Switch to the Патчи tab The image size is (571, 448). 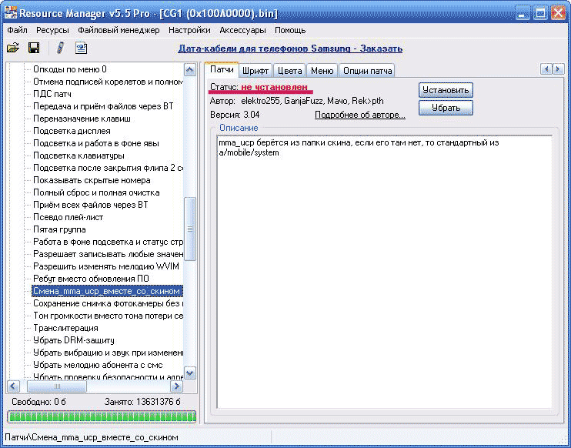point(222,69)
